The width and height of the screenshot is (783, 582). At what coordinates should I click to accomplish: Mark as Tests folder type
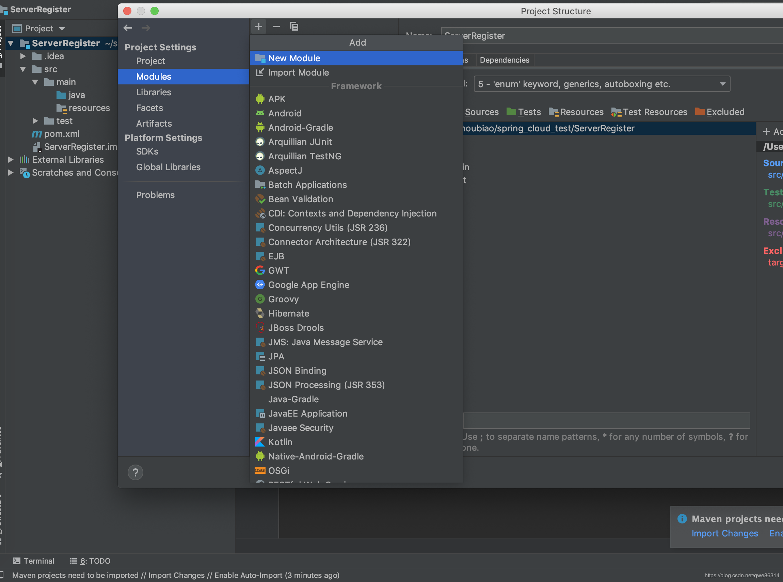coord(524,112)
